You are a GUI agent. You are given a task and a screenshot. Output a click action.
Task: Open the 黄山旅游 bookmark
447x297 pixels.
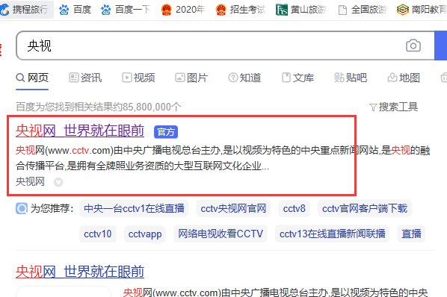(301, 10)
